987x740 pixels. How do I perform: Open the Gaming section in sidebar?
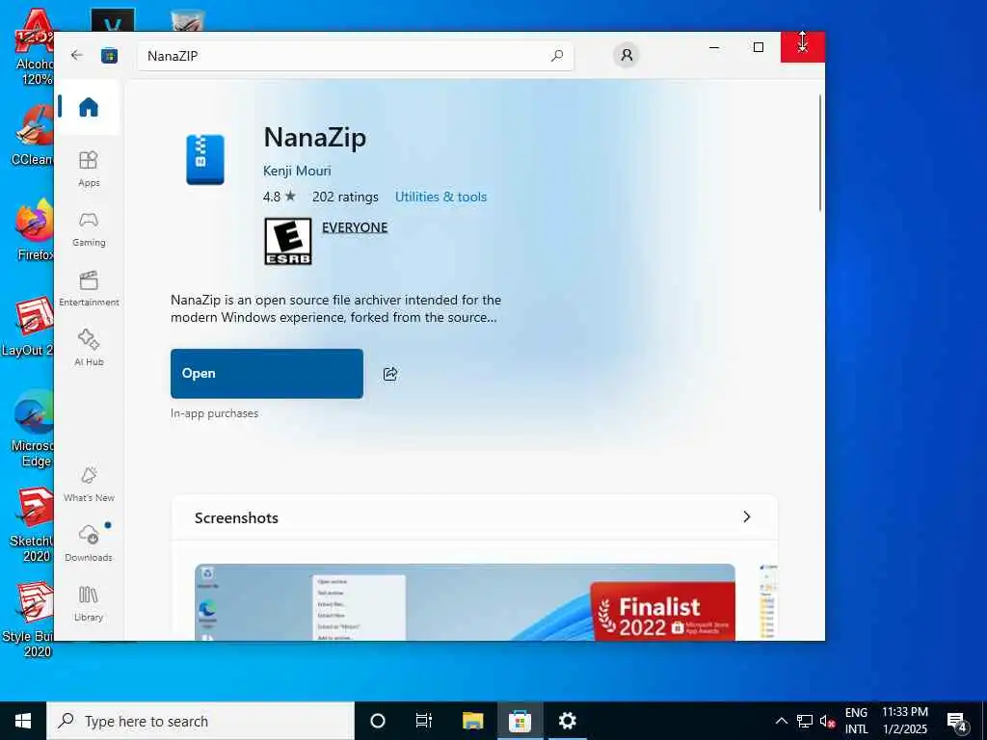(89, 228)
